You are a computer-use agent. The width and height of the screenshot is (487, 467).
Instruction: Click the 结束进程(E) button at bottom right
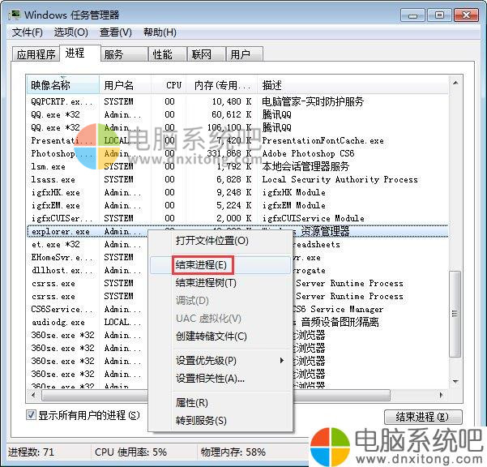(x=423, y=417)
